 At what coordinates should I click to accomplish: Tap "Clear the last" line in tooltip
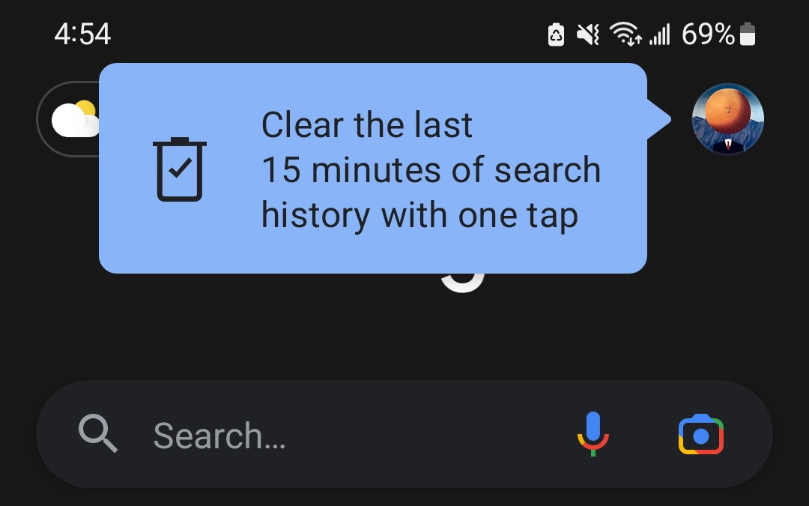click(x=367, y=125)
